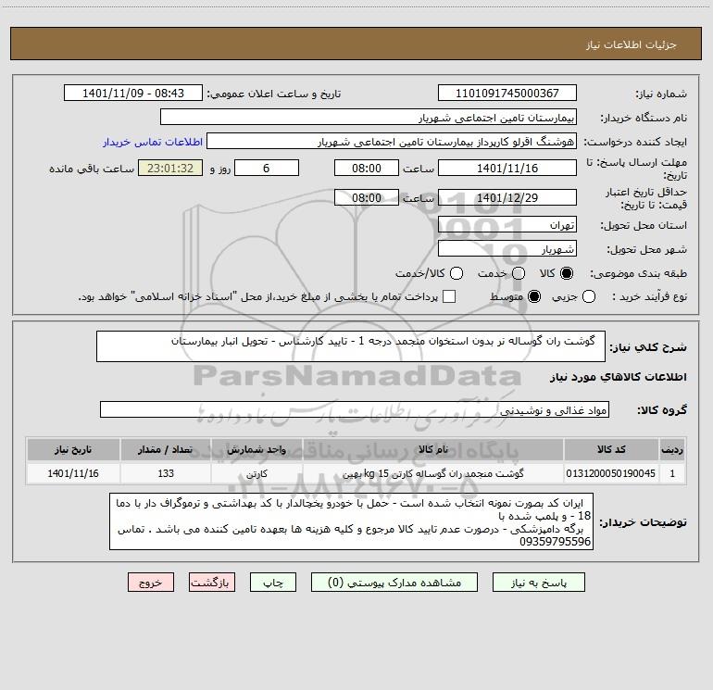Click the چاپ print button
The height and width of the screenshot is (690, 713).
tap(273, 583)
